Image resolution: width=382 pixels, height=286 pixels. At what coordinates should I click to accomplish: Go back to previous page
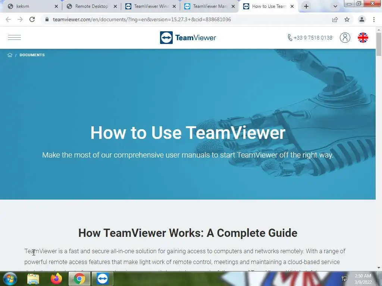(x=8, y=19)
